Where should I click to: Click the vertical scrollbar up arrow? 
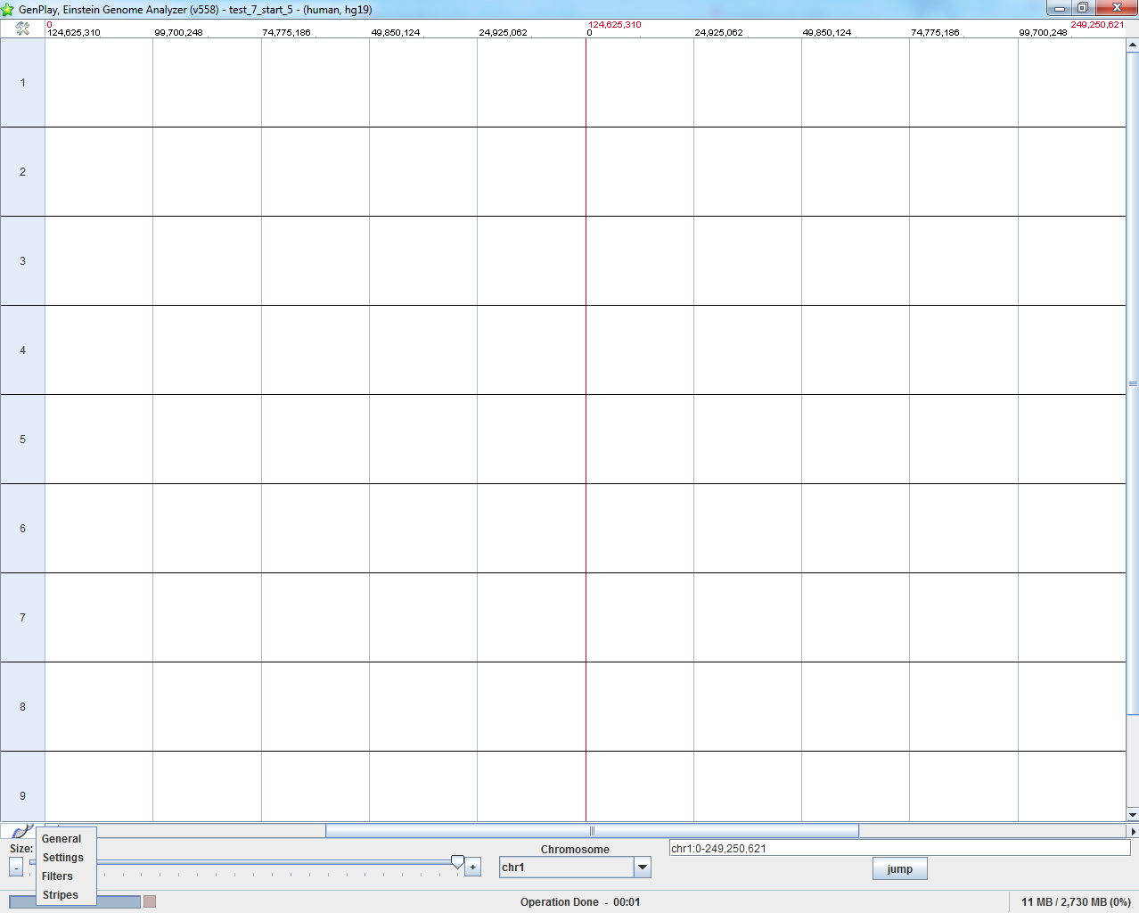(x=1133, y=45)
